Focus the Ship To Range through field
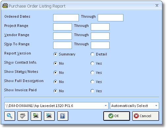Screen dimensions: 167x129 click(x=100, y=45)
